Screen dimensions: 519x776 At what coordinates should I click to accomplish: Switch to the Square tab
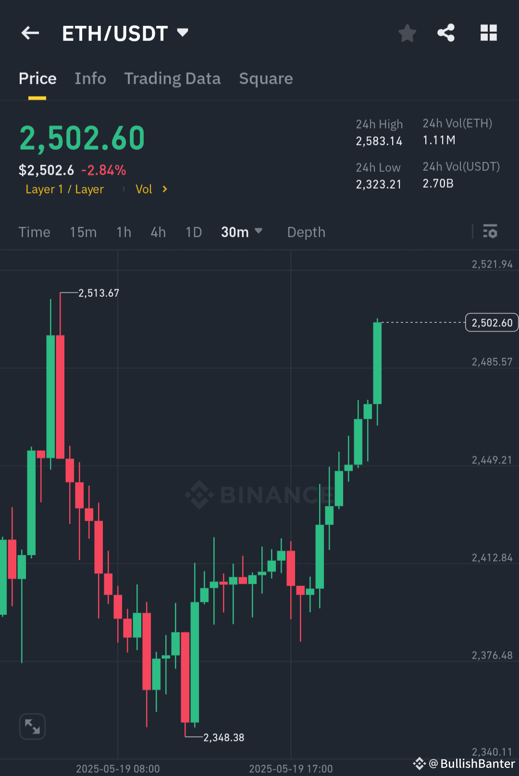click(265, 78)
